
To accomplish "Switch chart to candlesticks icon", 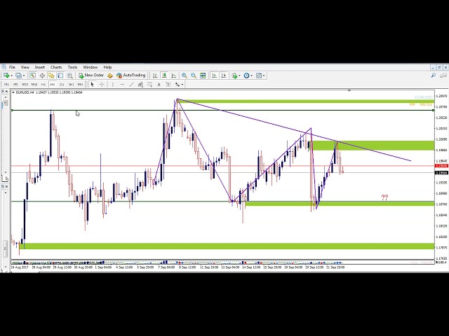I will 164,76.
